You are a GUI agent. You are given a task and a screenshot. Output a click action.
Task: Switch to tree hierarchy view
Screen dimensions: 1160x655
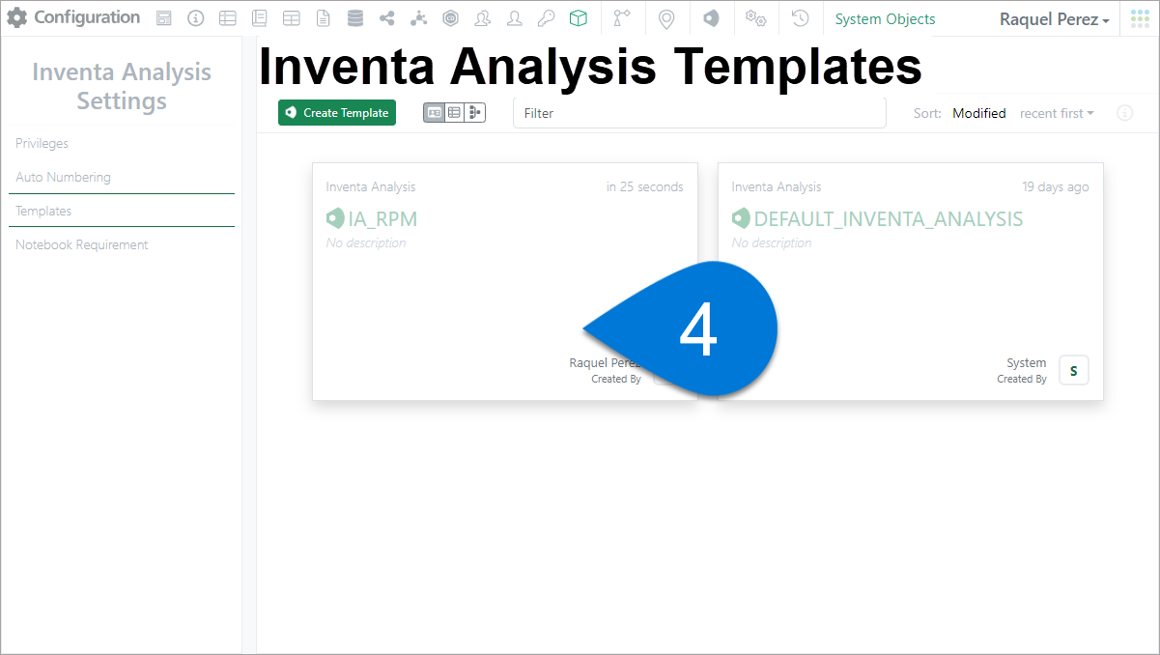tap(474, 113)
